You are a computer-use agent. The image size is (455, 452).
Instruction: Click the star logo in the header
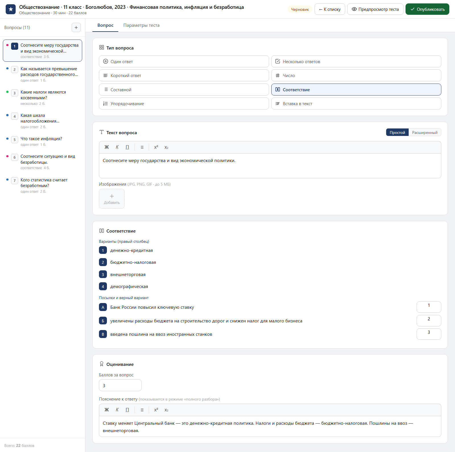pos(11,9)
